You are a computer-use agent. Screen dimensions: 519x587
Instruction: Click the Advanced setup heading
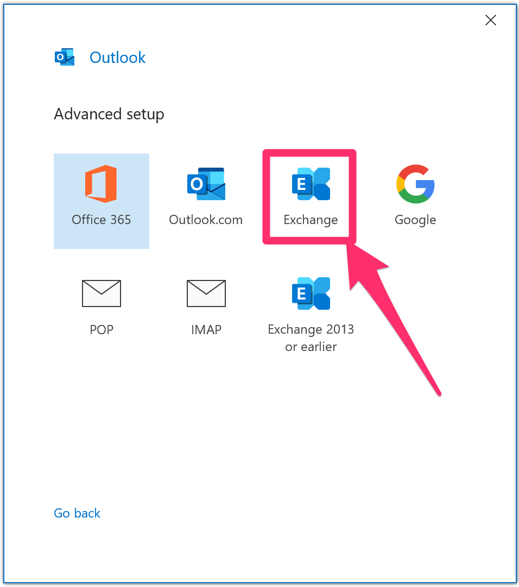tap(109, 114)
